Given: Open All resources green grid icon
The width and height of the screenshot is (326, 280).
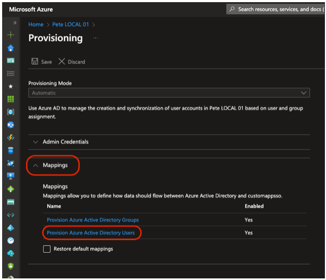Looking at the screenshot, I should (11, 99).
